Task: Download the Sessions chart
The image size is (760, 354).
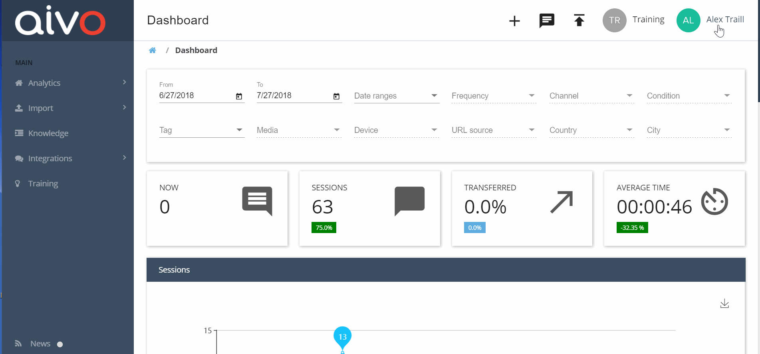Action: point(724,304)
